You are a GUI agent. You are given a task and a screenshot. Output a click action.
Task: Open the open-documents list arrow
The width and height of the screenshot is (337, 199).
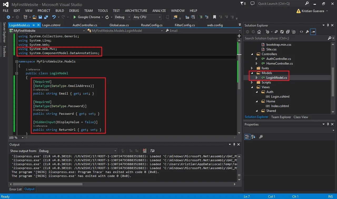[240, 25]
